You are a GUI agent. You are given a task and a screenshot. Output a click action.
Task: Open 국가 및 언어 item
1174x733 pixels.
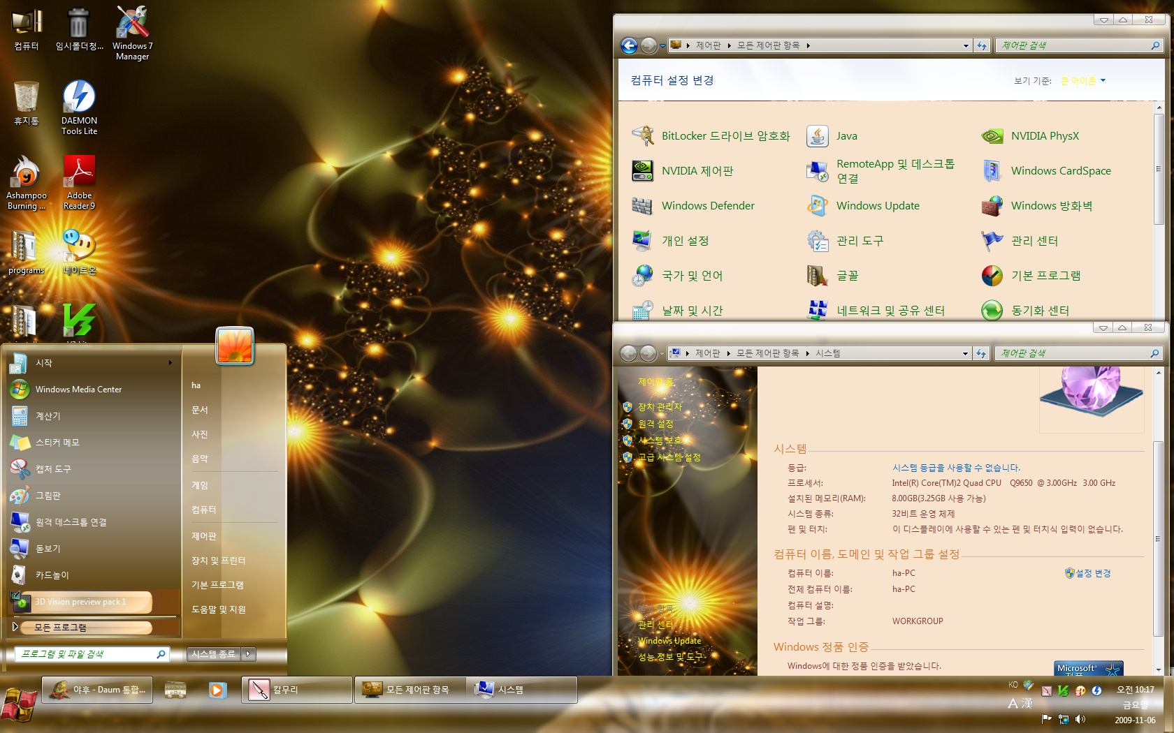(676, 276)
